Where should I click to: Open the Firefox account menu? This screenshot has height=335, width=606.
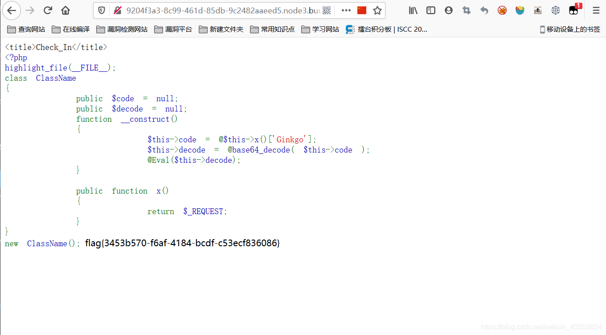click(x=449, y=10)
